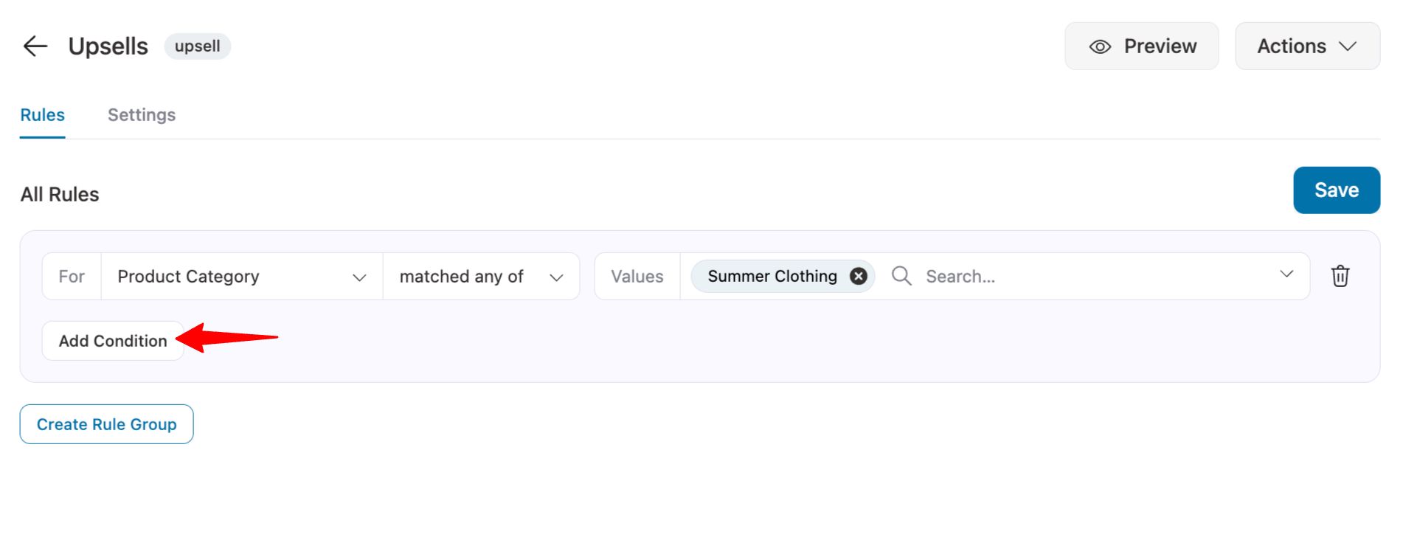Open the Preview with the eye button
1403x557 pixels.
tap(1140, 46)
